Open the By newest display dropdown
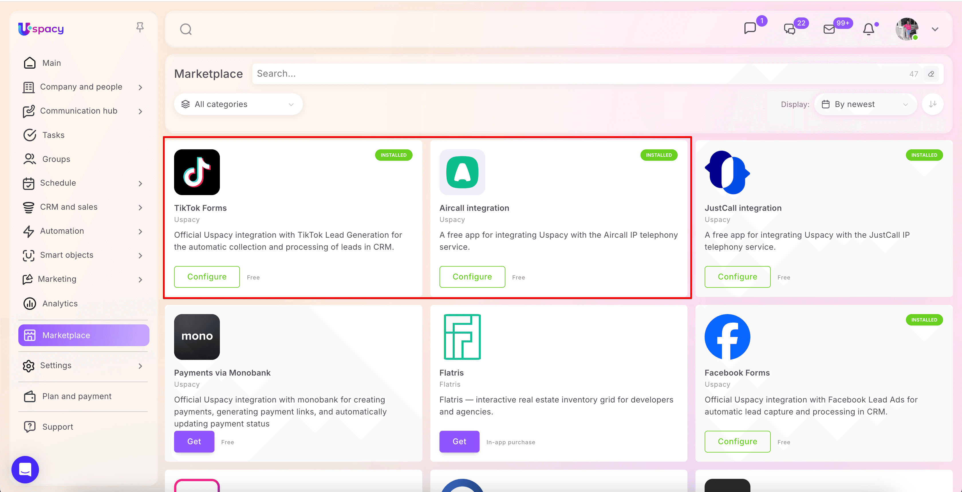This screenshot has height=492, width=962. tap(865, 104)
